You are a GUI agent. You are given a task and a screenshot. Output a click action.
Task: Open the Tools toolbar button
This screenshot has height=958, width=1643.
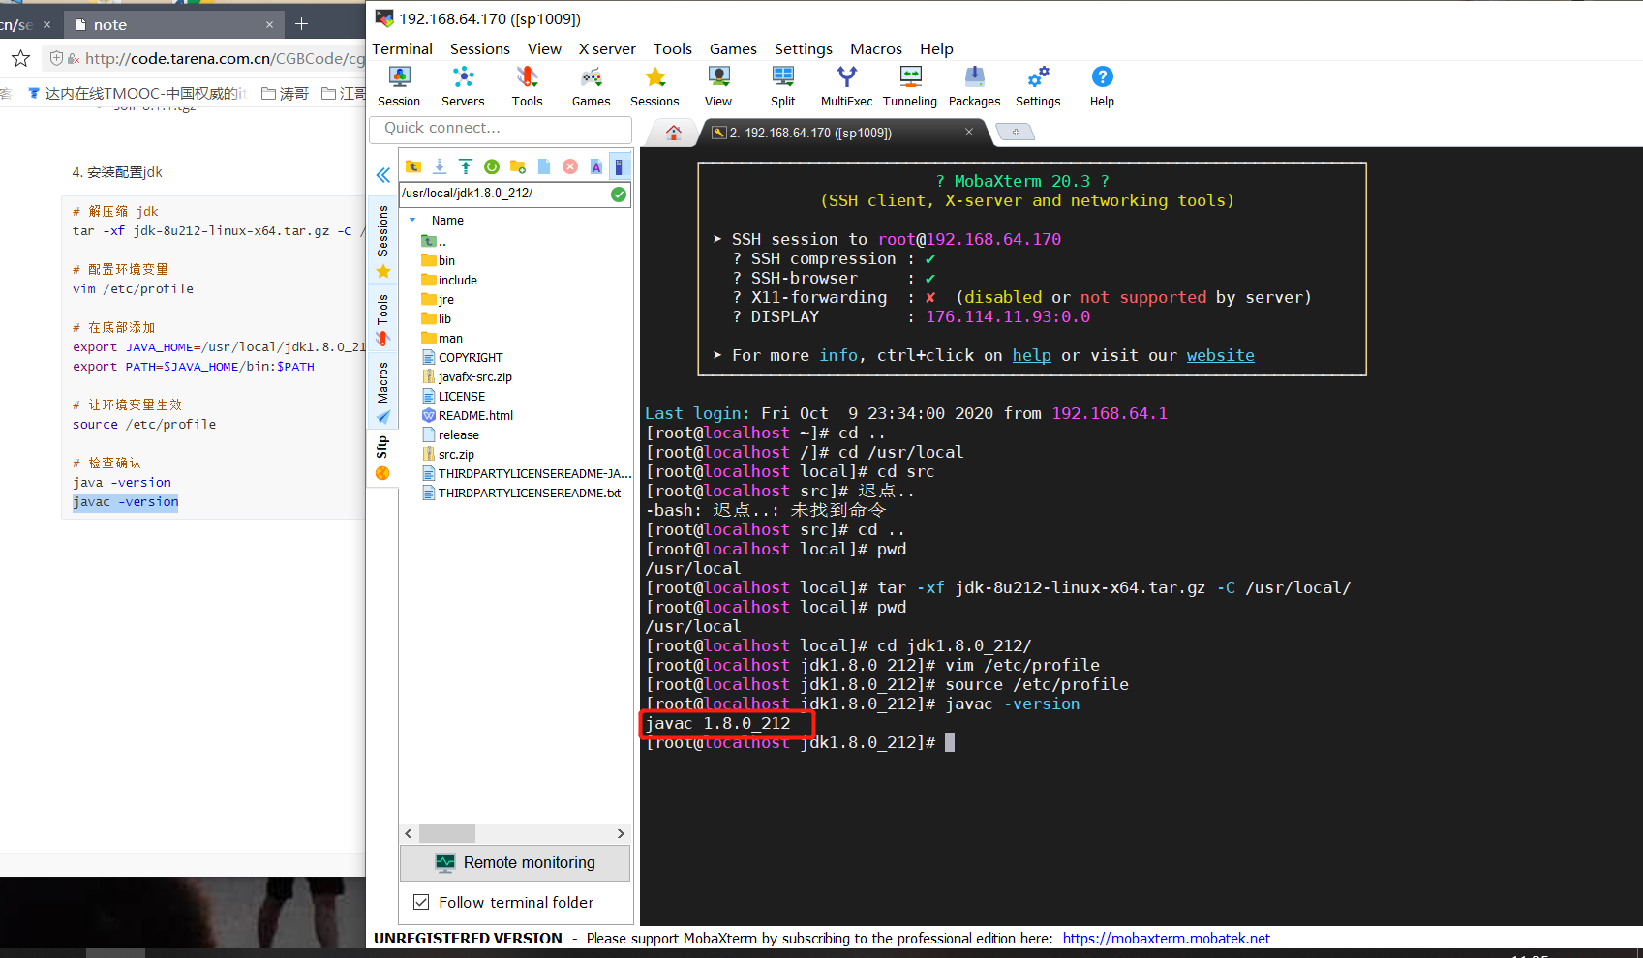click(527, 86)
